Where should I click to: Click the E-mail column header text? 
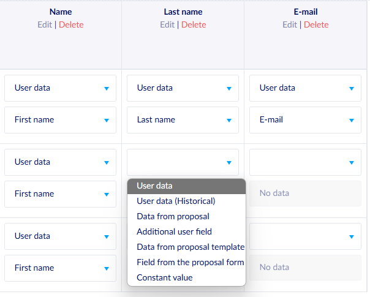(306, 12)
